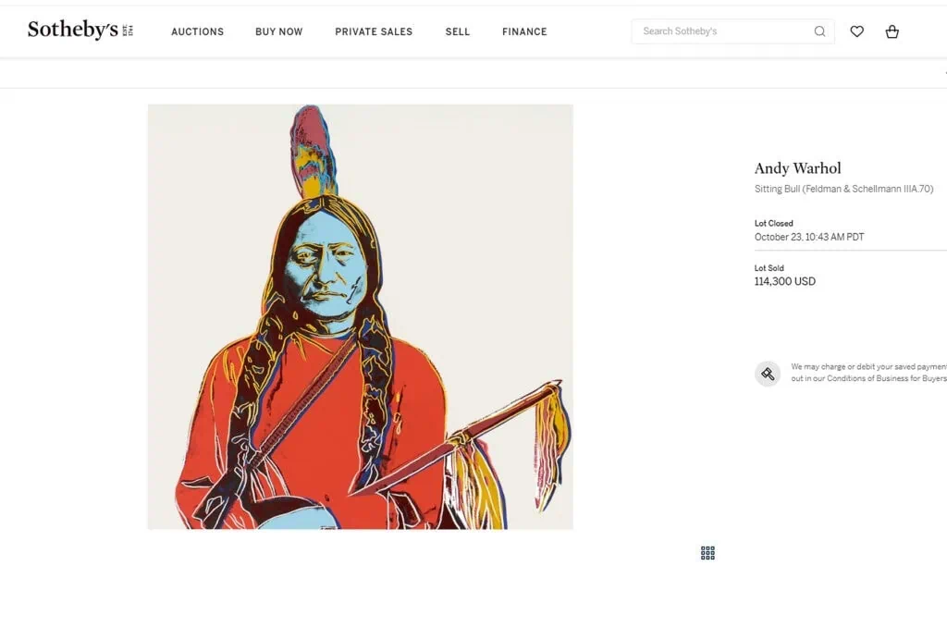Image resolution: width=947 pixels, height=627 pixels.
Task: Go to Private Sales
Action: pyautogui.click(x=374, y=31)
